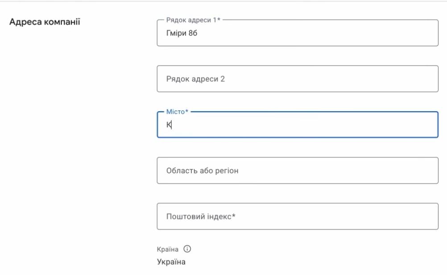
Task: Click the entered text Гміри 8б
Action: click(x=182, y=33)
